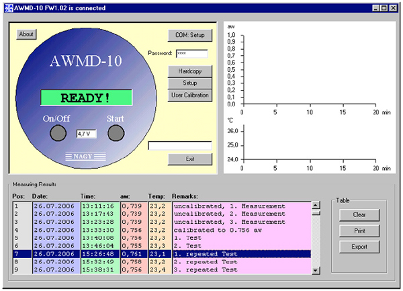This screenshot has height=291, width=403.
Task: Click into the Password field
Action: tap(191, 54)
